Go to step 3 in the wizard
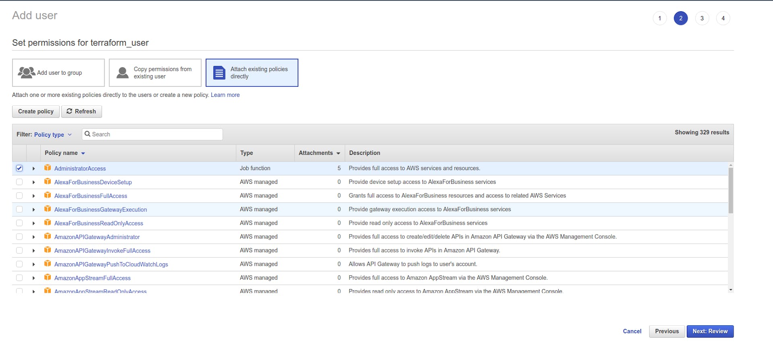This screenshot has width=773, height=349. (702, 18)
